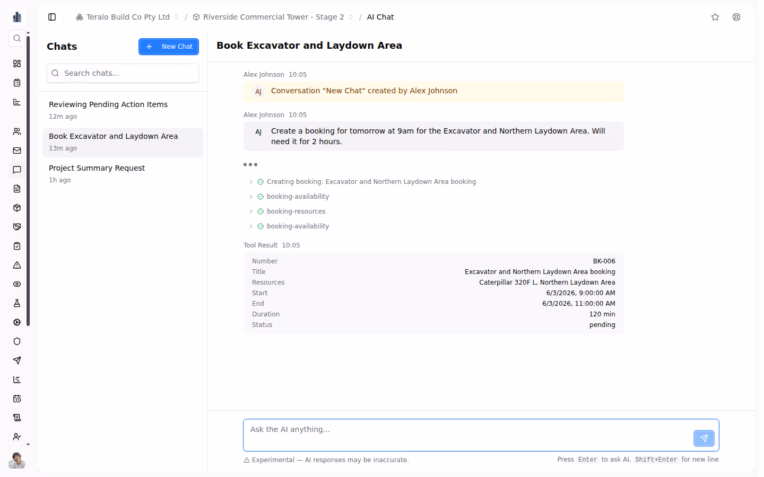764x477 pixels.
Task: Open the user avatar photo
Action: pyautogui.click(x=17, y=460)
